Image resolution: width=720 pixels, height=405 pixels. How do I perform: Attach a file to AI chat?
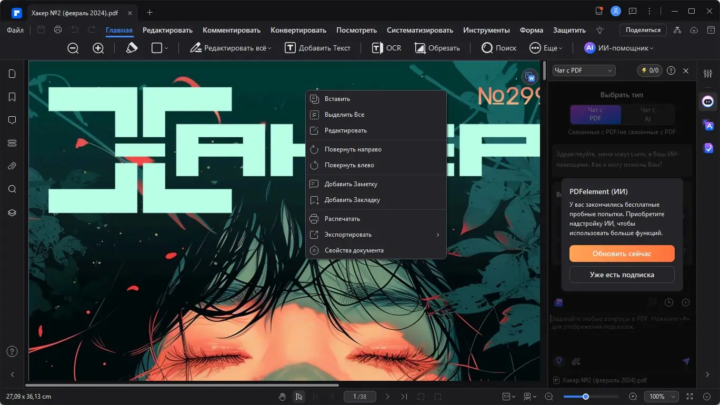click(x=576, y=361)
